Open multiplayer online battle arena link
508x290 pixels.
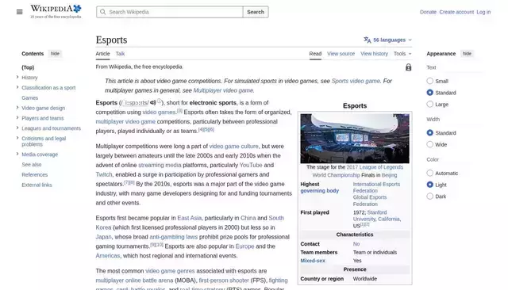(x=134, y=280)
